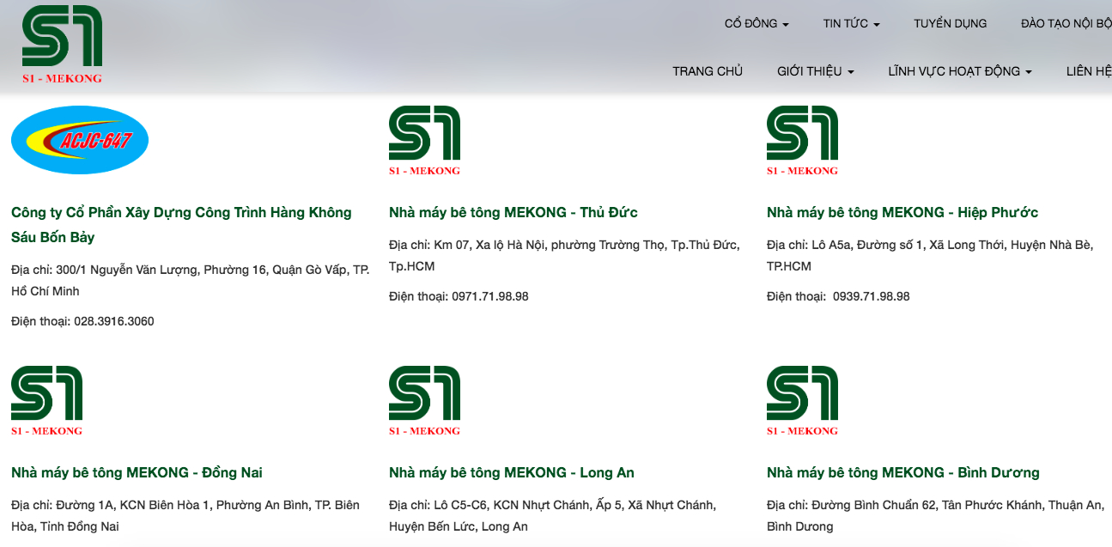Open Nhà máy bê tông MEKONG Thủ Đức
This screenshot has height=547, width=1112.
click(513, 213)
